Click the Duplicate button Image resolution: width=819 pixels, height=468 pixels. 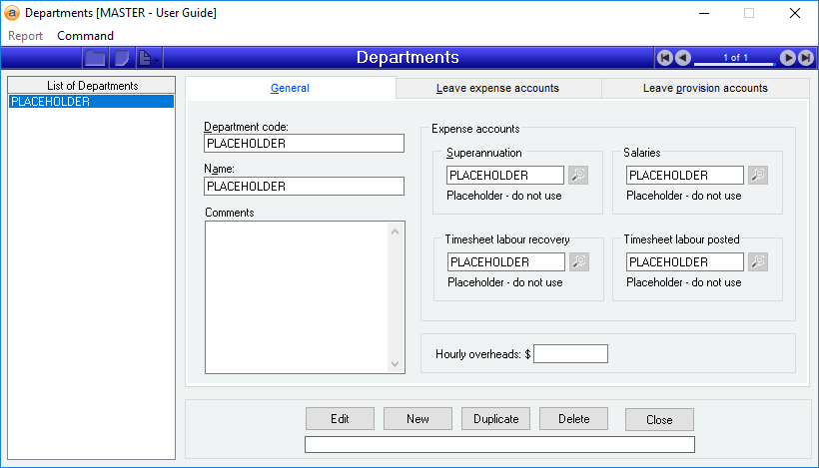coord(495,419)
